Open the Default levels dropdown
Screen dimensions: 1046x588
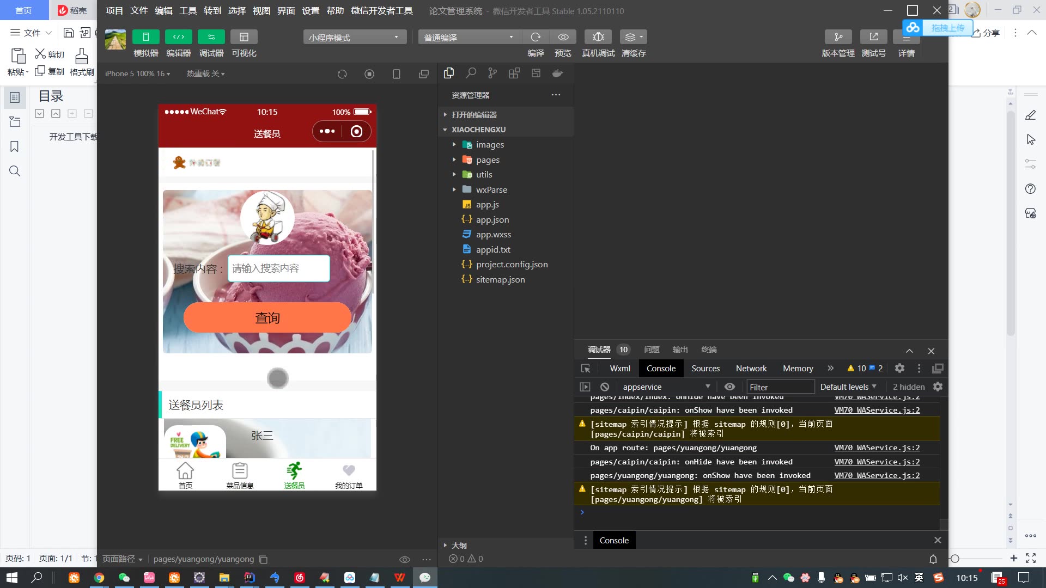point(848,387)
